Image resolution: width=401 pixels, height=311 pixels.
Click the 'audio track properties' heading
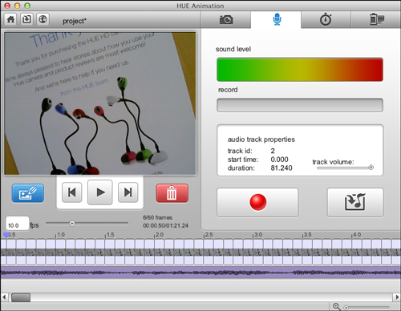pos(261,139)
